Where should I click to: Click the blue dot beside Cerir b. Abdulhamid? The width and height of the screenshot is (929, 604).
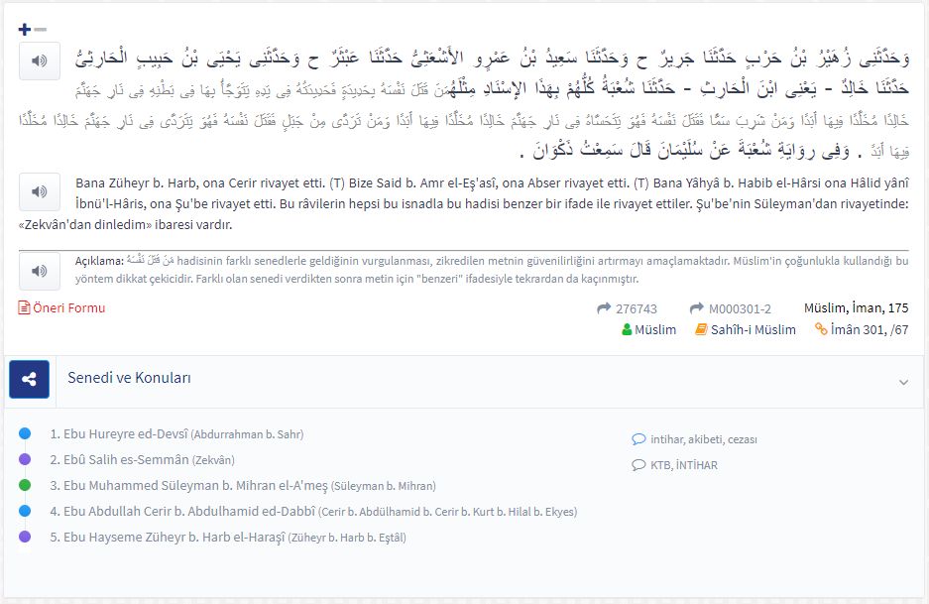[25, 511]
